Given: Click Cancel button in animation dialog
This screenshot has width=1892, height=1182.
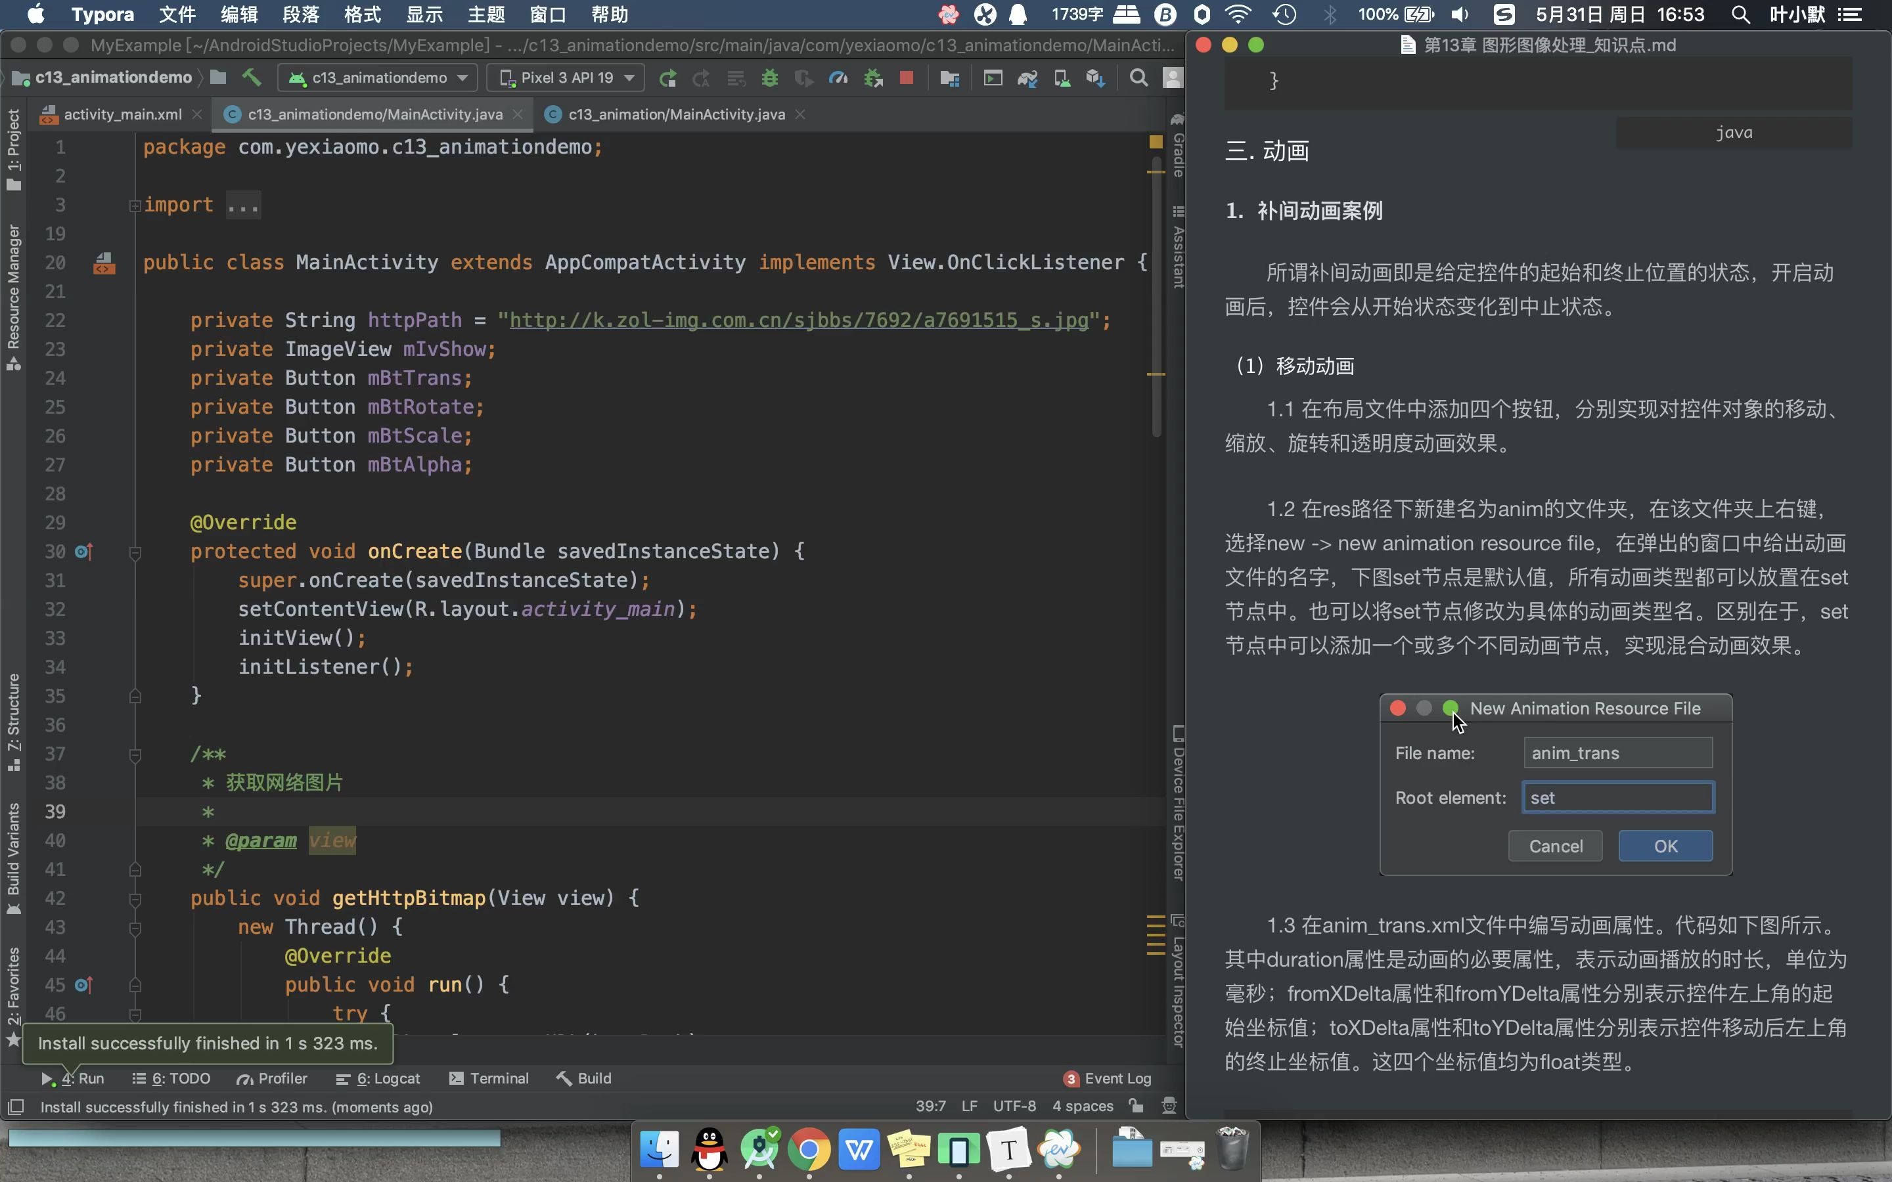Looking at the screenshot, I should click(x=1557, y=846).
